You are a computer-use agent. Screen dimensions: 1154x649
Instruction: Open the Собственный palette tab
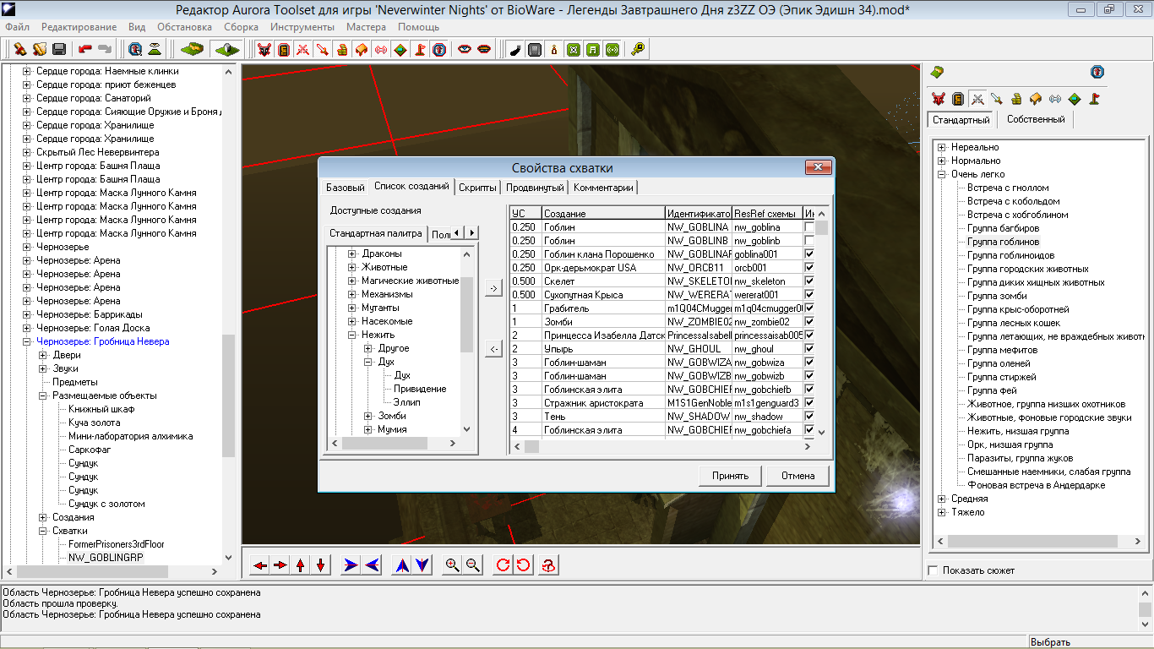(1036, 119)
